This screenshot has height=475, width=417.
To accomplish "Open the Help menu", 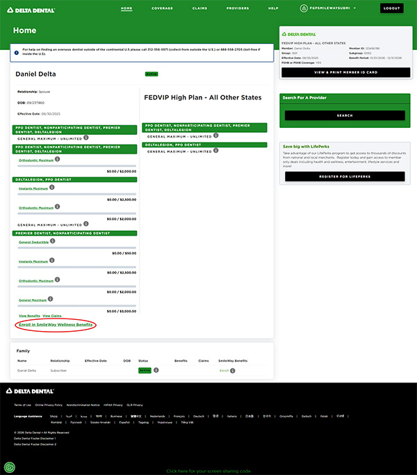I will click(x=273, y=8).
